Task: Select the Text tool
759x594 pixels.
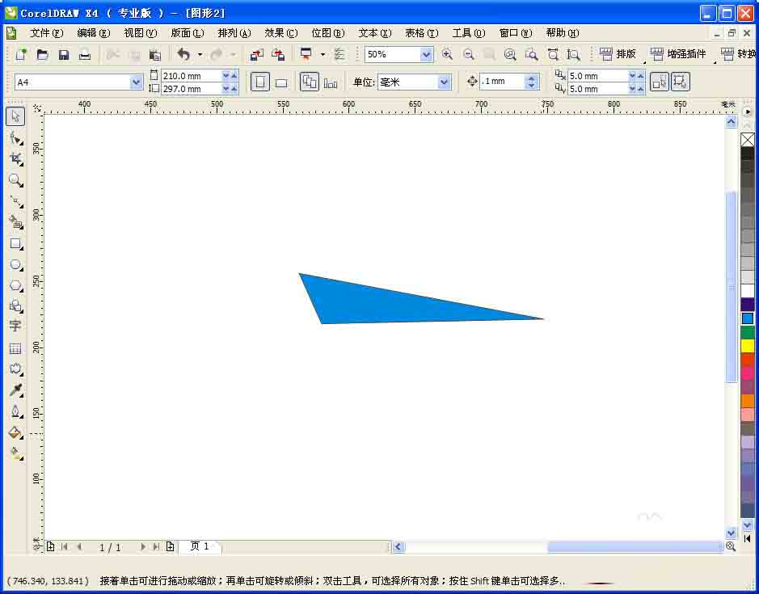Action: point(15,326)
